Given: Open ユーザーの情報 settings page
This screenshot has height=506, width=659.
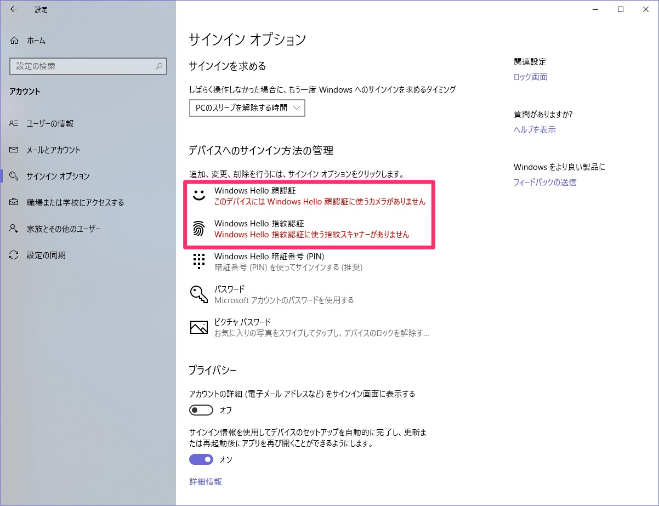Looking at the screenshot, I should point(88,123).
